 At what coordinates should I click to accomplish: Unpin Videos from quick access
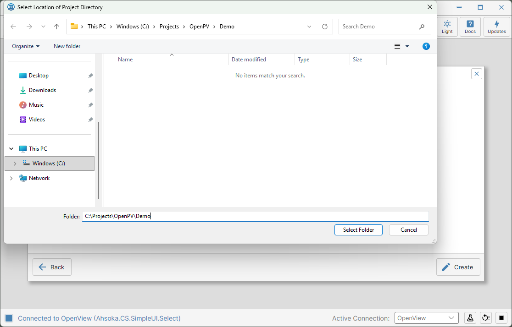tap(90, 120)
